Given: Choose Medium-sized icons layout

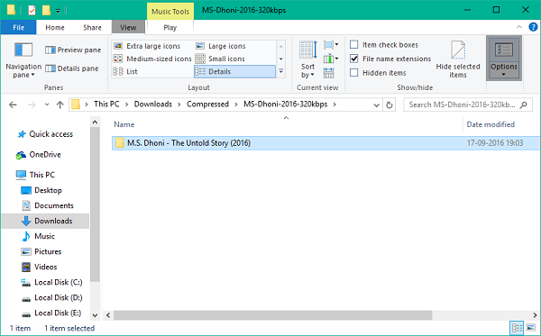Looking at the screenshot, I should (152, 59).
